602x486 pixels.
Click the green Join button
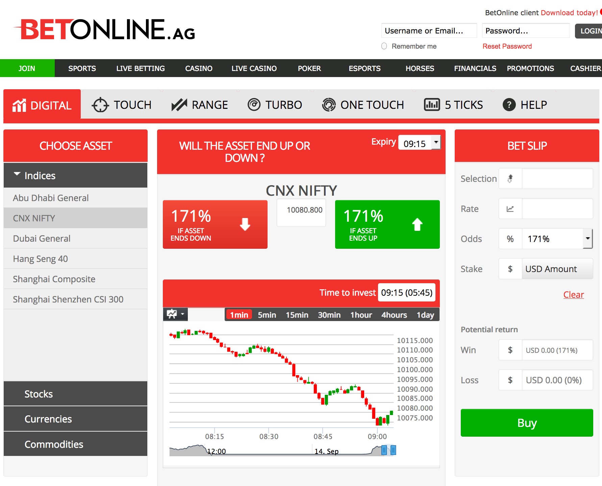click(x=27, y=68)
